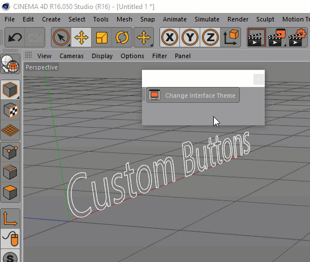This screenshot has width=310, height=262.
Task: Enable Texture mode checkered cube
Action: [10, 110]
